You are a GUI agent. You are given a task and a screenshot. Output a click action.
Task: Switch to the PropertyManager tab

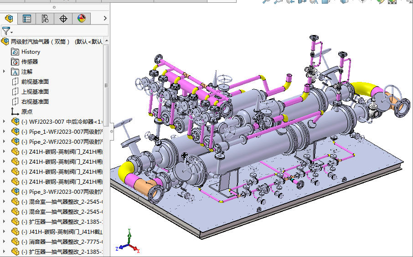[x=27, y=19]
